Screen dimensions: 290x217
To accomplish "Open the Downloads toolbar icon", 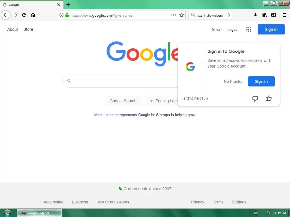I will [x=255, y=15].
